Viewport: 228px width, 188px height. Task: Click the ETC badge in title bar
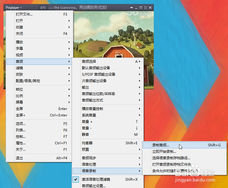tap(43, 8)
